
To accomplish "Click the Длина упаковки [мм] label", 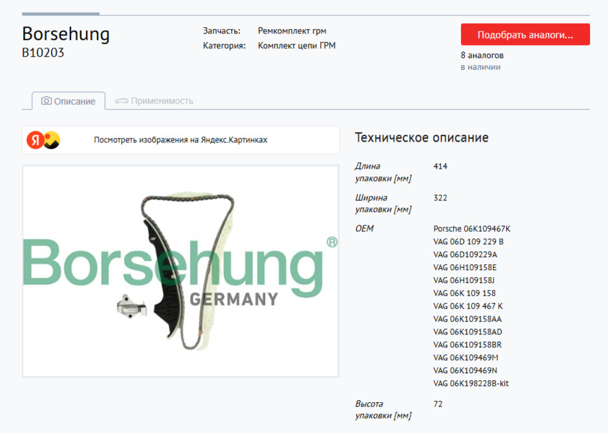I will [383, 172].
